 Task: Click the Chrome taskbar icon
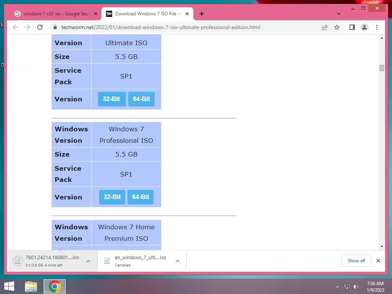(55, 286)
